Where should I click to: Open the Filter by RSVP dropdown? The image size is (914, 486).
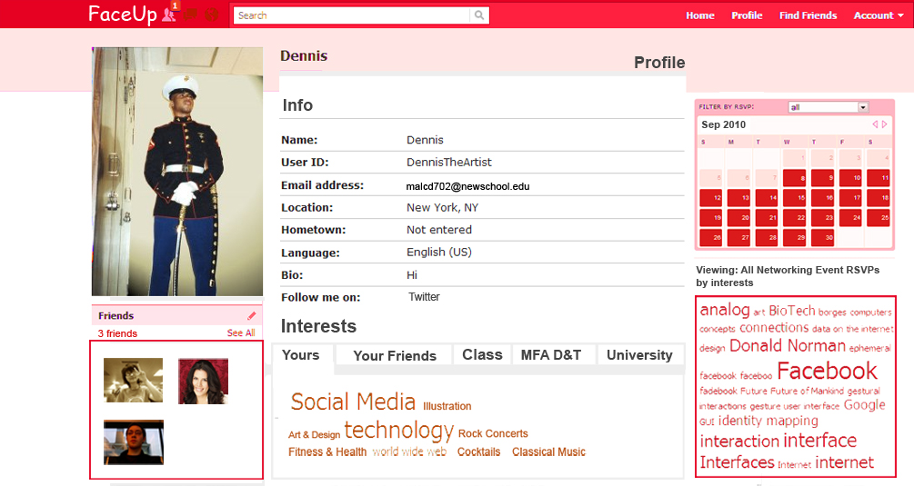coord(828,107)
